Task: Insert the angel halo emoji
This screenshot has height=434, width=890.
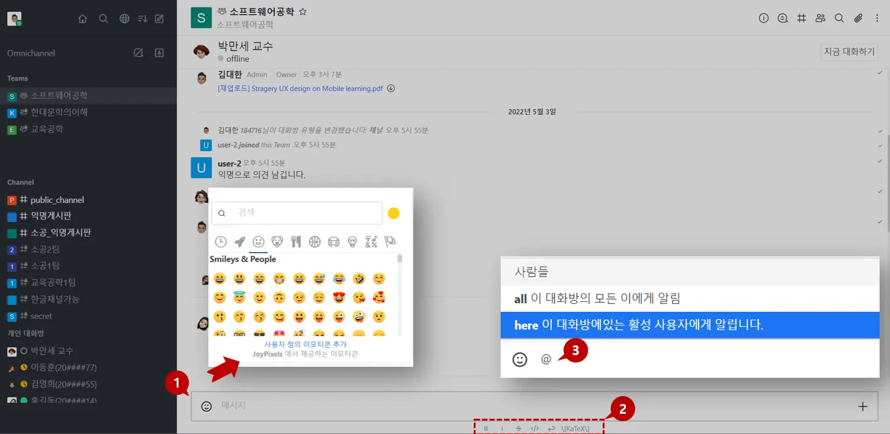Action: (240, 298)
